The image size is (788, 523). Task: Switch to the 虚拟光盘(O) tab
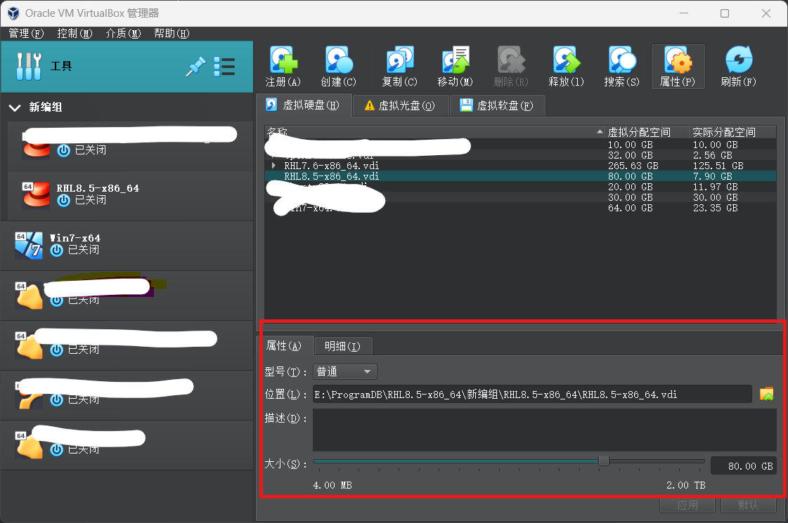(x=400, y=105)
